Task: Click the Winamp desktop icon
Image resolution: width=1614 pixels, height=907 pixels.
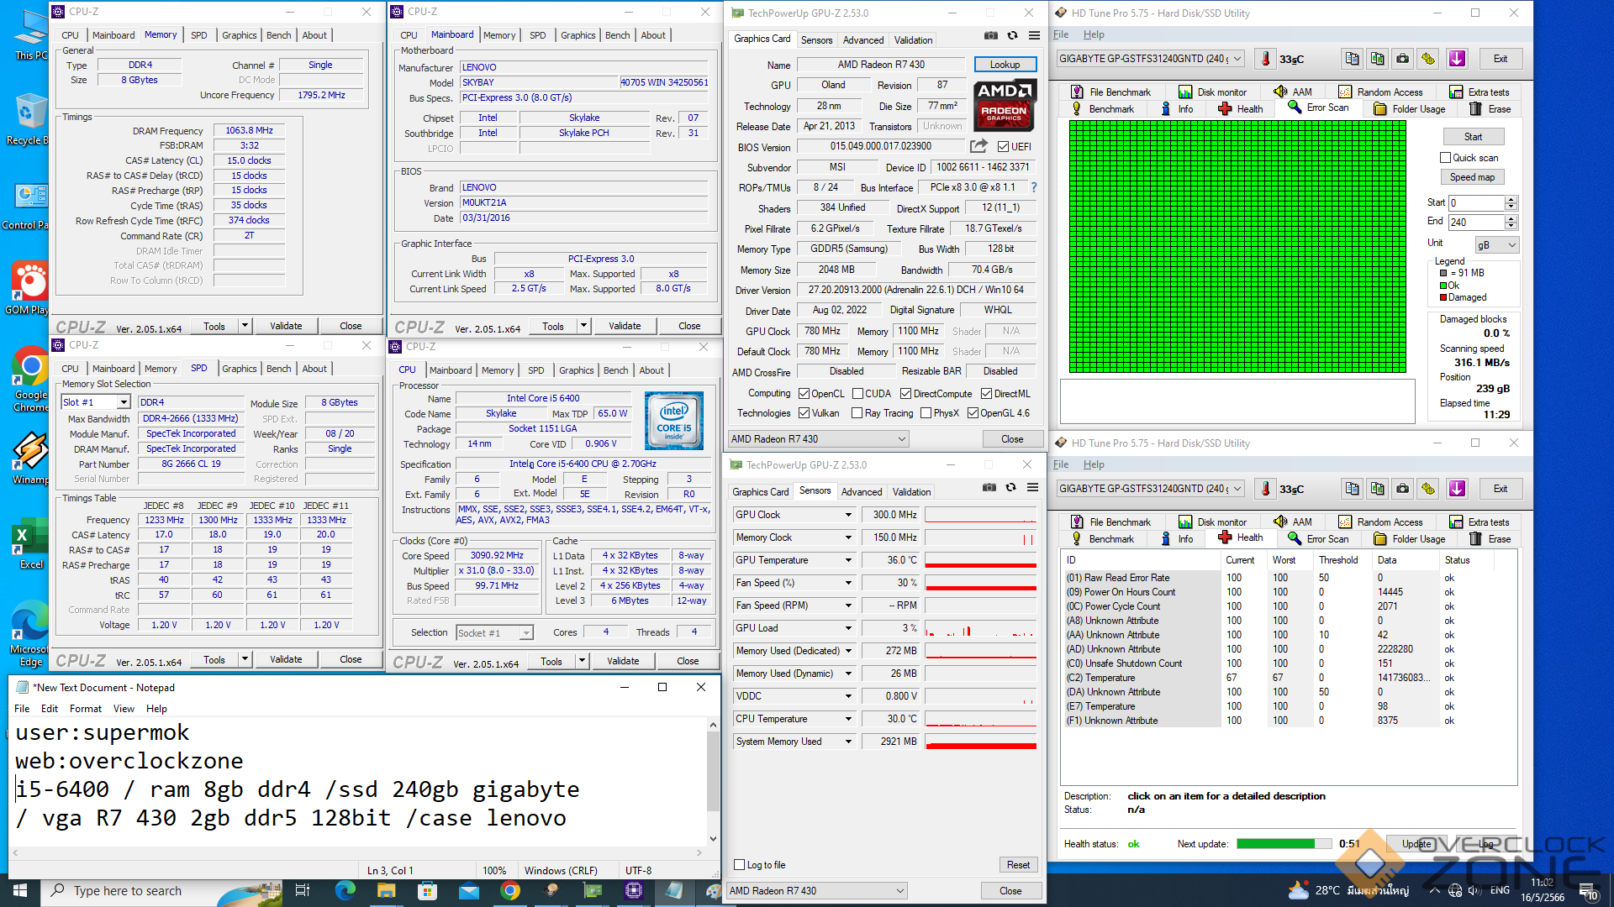Action: [30, 452]
